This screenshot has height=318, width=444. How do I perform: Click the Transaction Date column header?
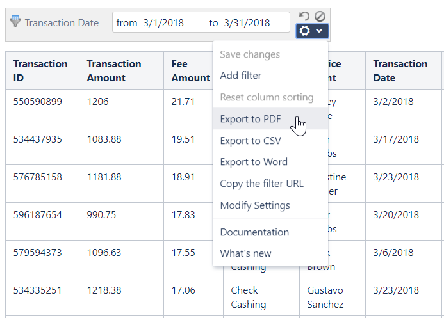coord(400,70)
